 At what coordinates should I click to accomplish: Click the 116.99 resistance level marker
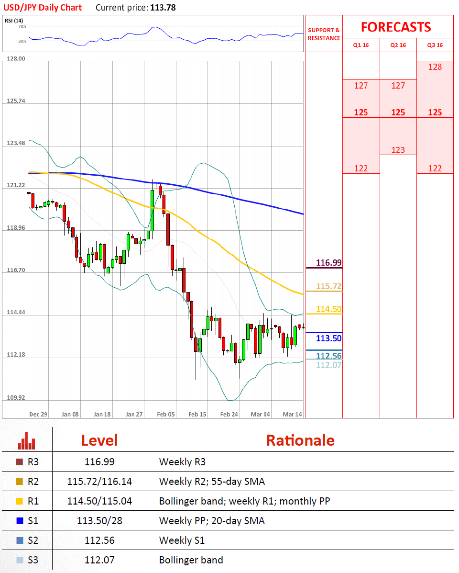tap(329, 263)
